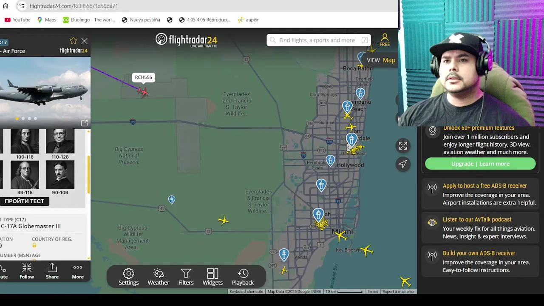Click Terms link in map footer
The height and width of the screenshot is (306, 544).
[x=373, y=292]
